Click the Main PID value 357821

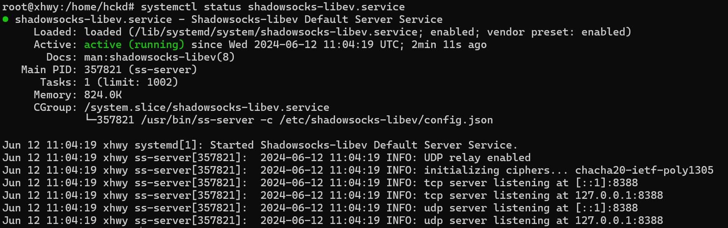103,70
